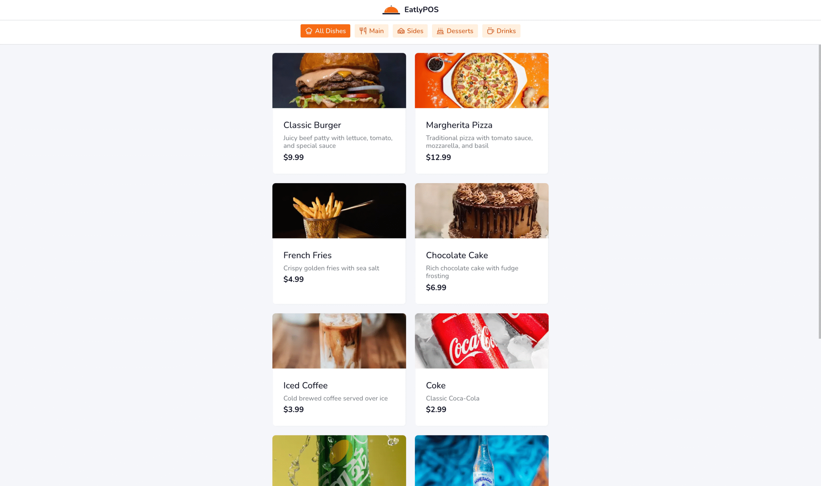The height and width of the screenshot is (486, 821).
Task: Add the green Sprite bottle item
Action: [339, 460]
